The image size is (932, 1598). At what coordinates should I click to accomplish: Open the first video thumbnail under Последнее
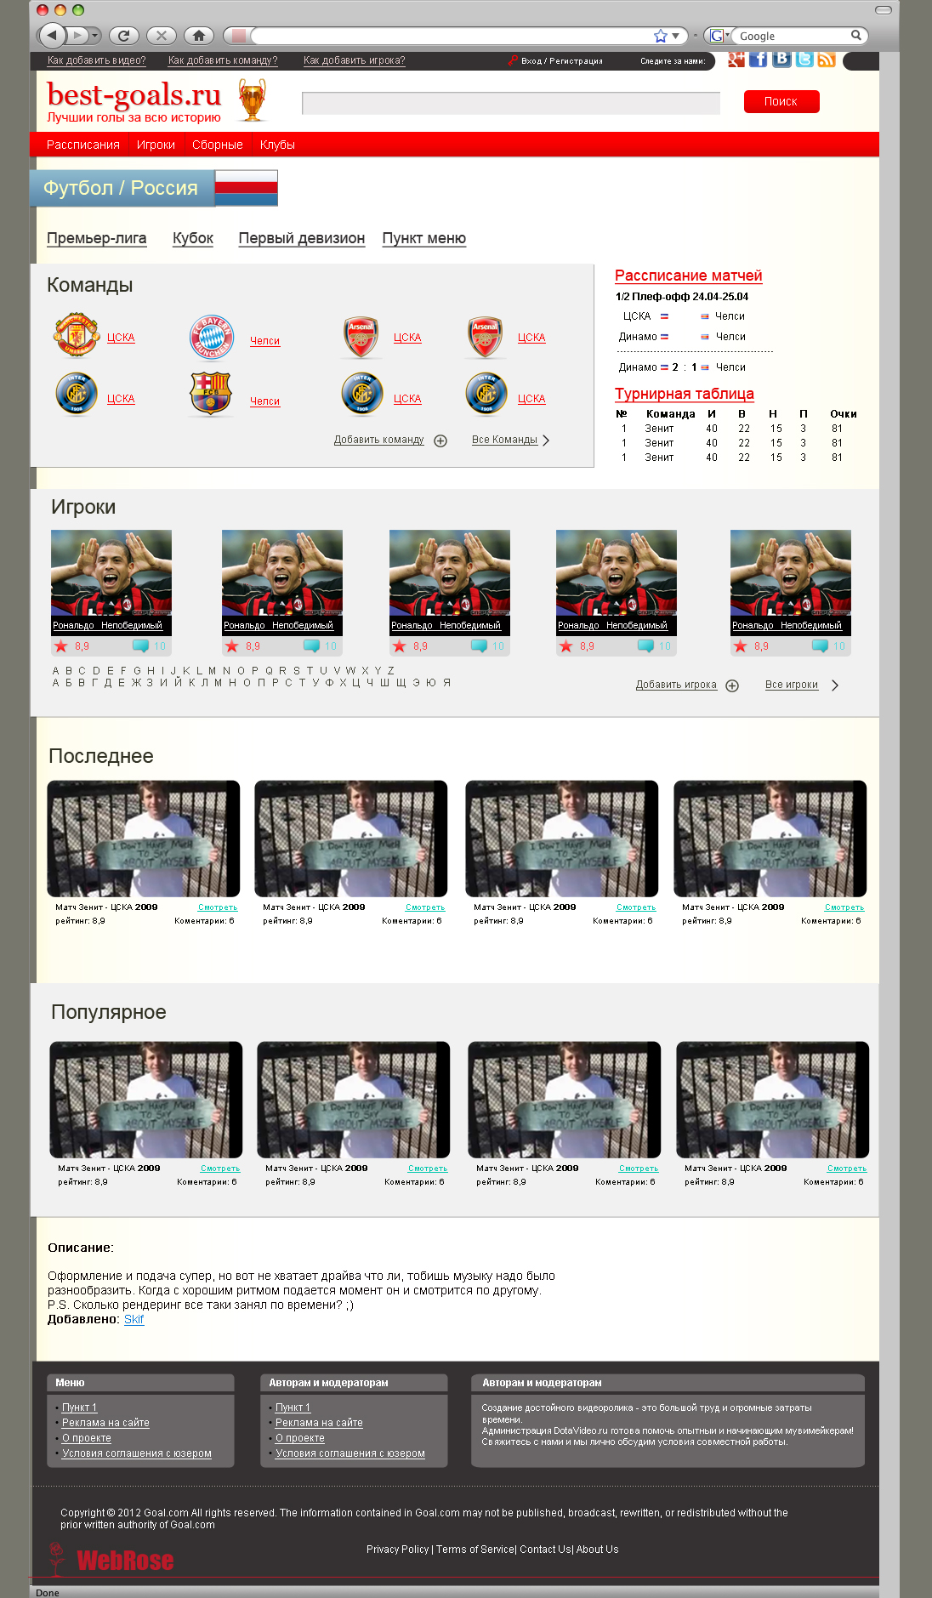pyautogui.click(x=143, y=839)
